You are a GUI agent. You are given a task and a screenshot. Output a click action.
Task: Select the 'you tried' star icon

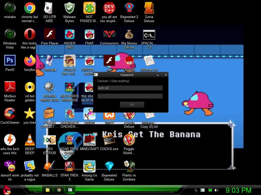coord(30,113)
